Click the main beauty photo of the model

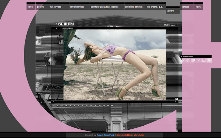(x=115, y=65)
